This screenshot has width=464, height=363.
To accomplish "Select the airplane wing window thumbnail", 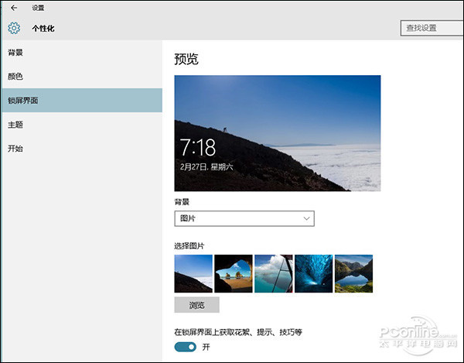I will 274,273.
